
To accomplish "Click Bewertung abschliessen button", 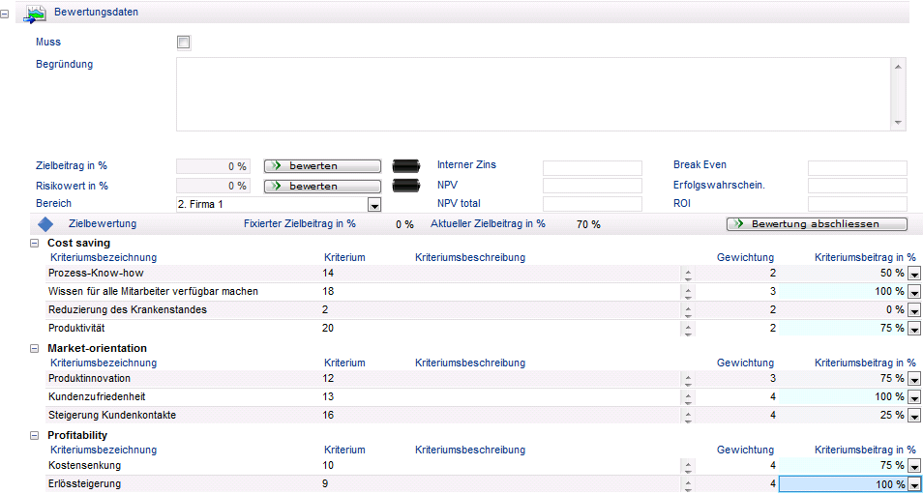I will coord(817,224).
